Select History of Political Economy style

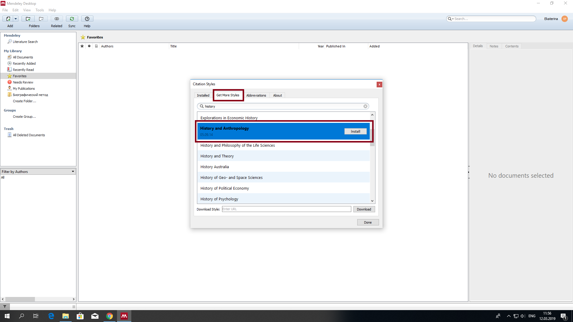(x=283, y=188)
